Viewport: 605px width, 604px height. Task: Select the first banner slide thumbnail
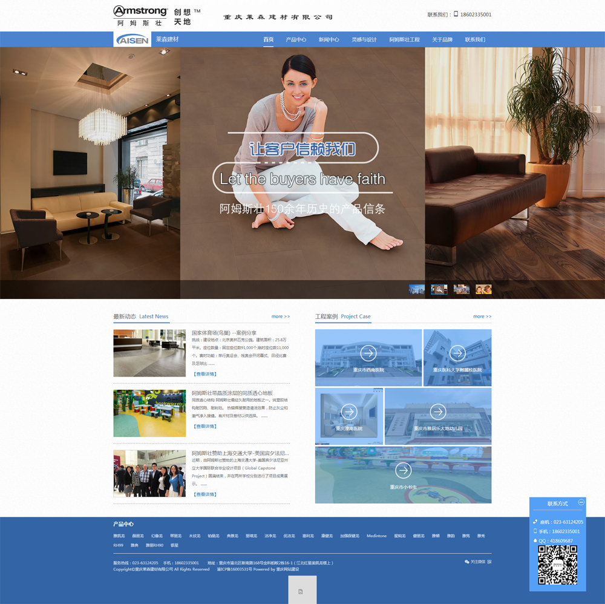pyautogui.click(x=417, y=289)
